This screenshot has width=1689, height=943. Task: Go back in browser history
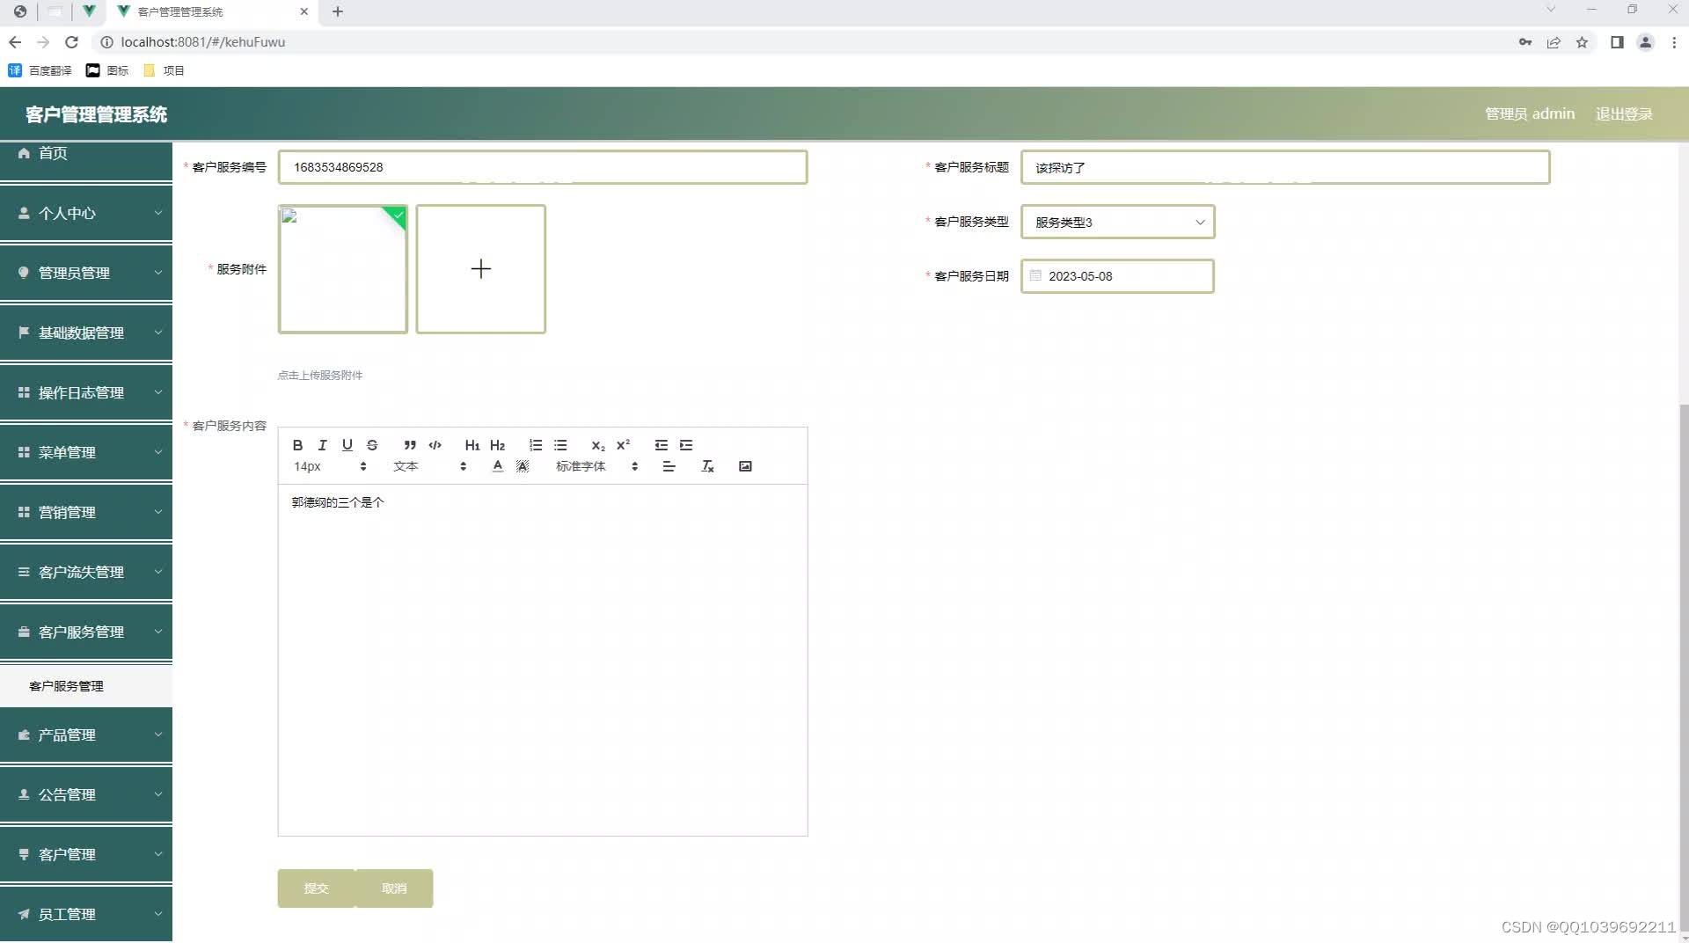click(x=15, y=42)
